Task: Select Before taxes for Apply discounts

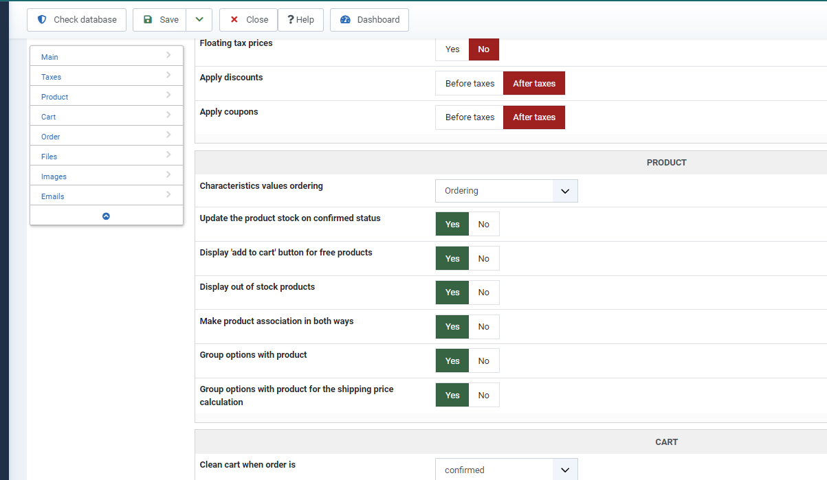Action: tap(470, 84)
